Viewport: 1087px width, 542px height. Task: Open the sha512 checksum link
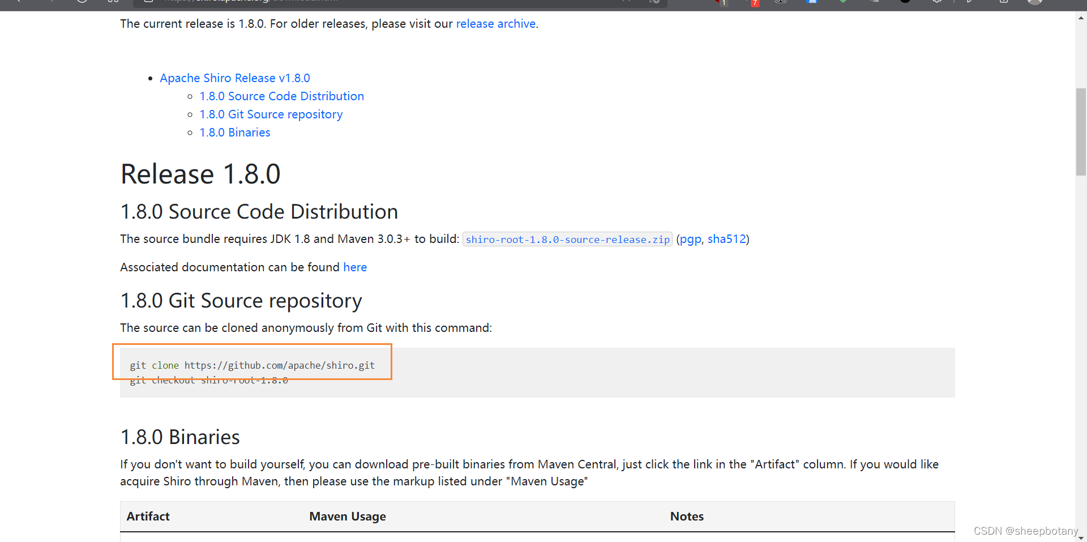pos(727,239)
